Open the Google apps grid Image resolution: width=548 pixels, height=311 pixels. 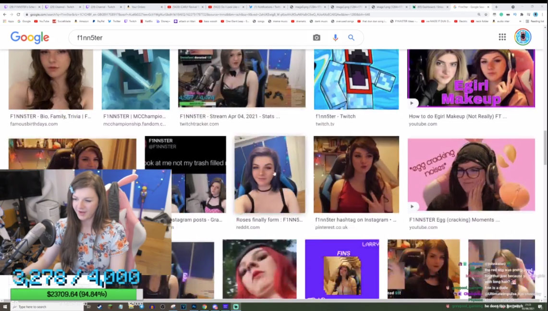point(502,37)
